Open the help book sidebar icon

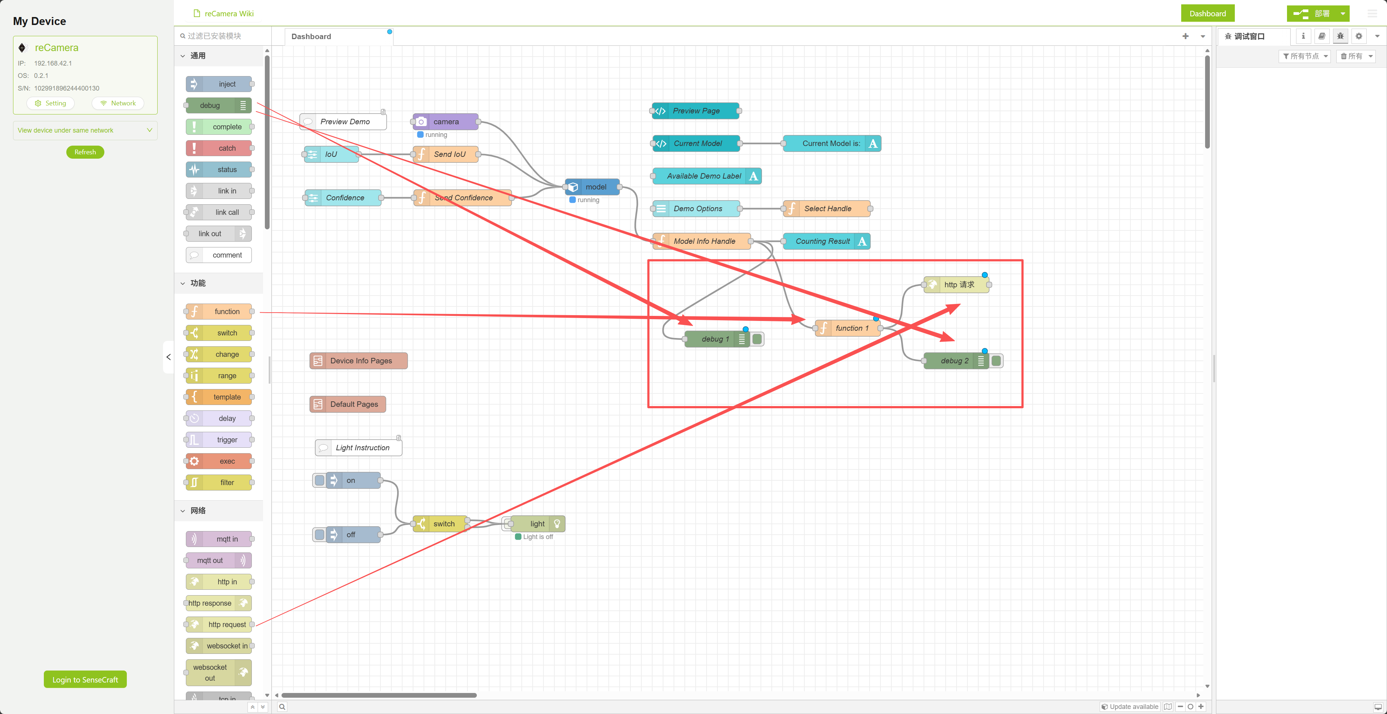click(x=1321, y=36)
